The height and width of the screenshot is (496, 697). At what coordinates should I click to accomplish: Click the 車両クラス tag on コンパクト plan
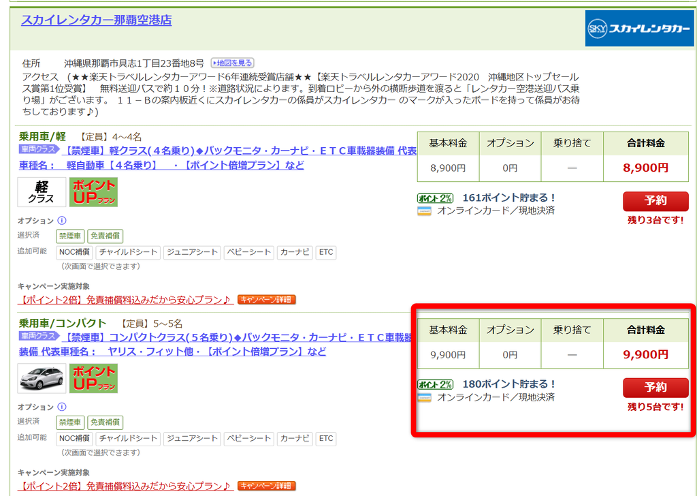point(37,337)
